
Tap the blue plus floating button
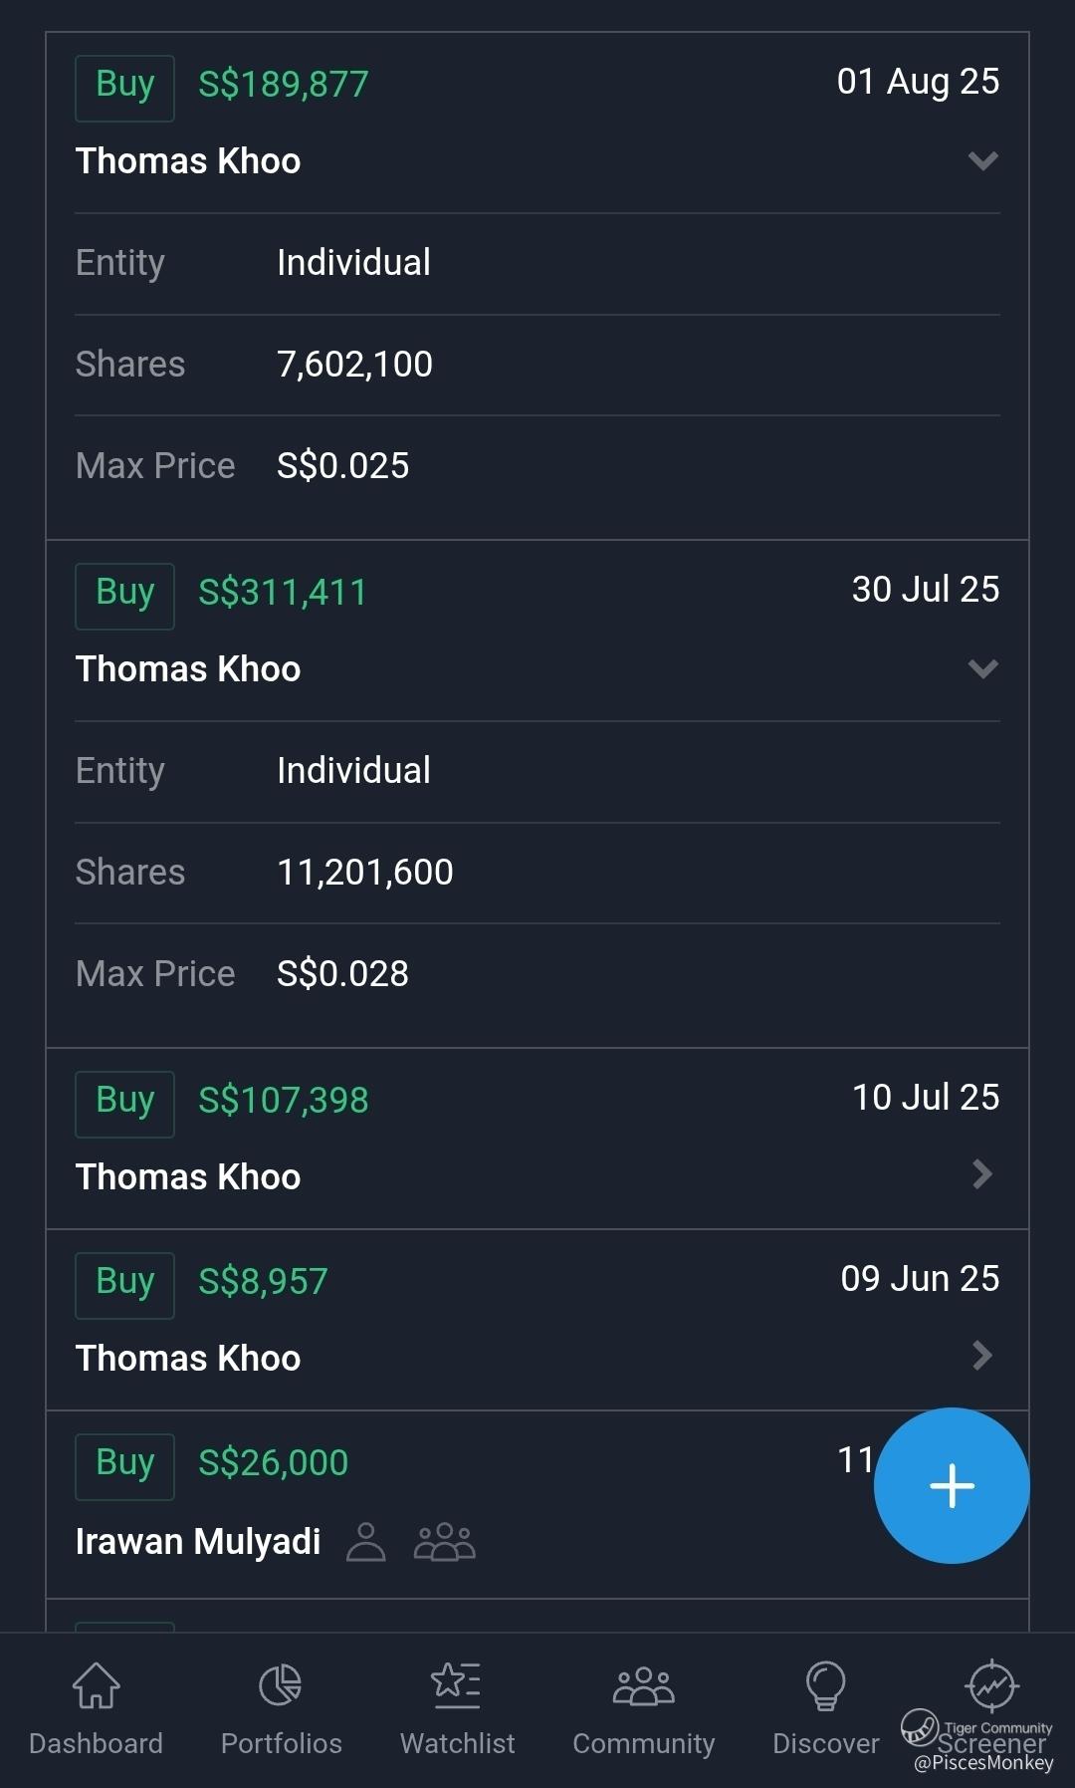coord(952,1485)
